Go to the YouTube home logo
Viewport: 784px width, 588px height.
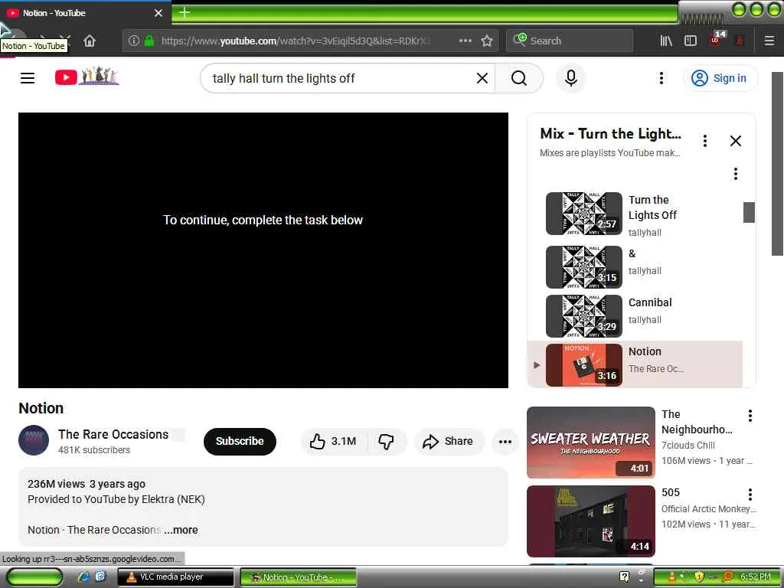pyautogui.click(x=87, y=77)
